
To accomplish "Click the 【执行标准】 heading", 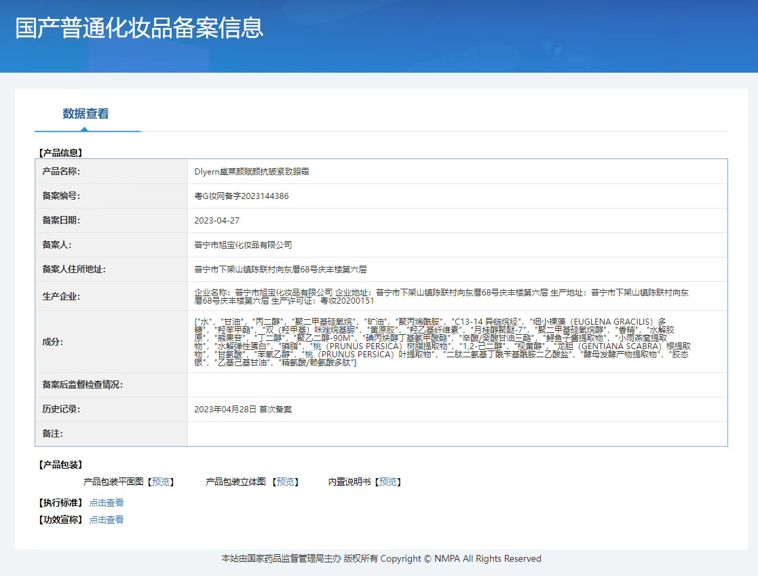I will click(x=60, y=503).
